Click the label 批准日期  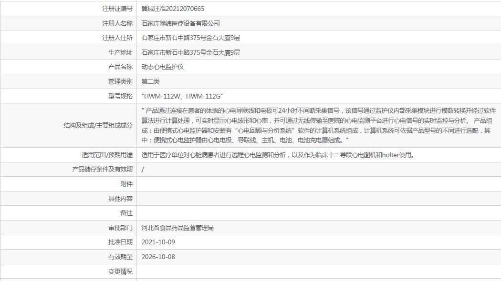pyautogui.click(x=120, y=242)
